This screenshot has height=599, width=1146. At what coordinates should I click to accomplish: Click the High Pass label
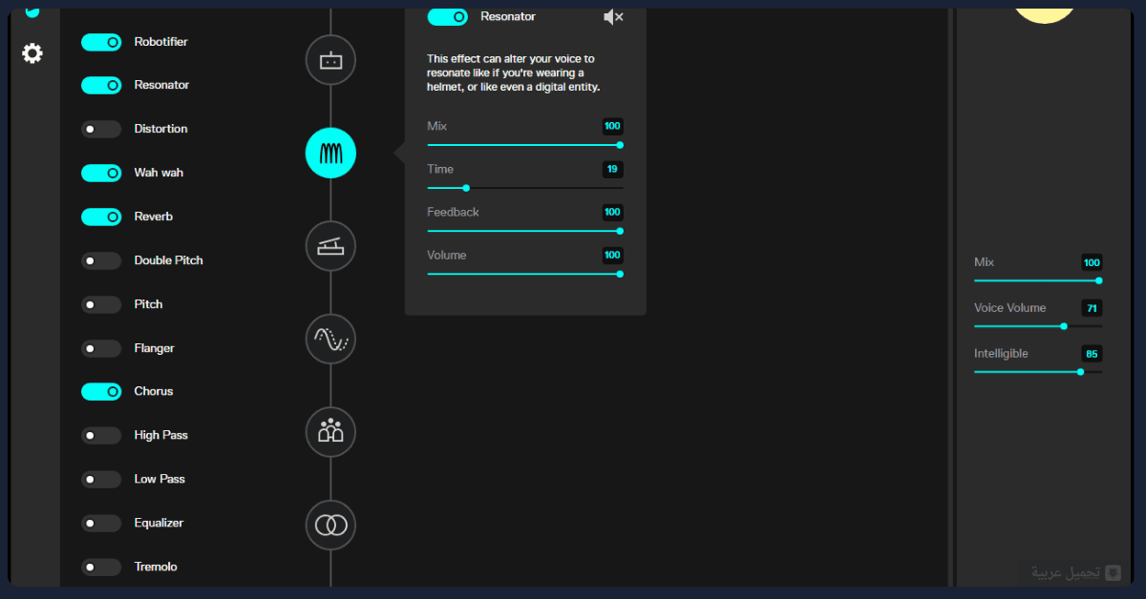161,435
